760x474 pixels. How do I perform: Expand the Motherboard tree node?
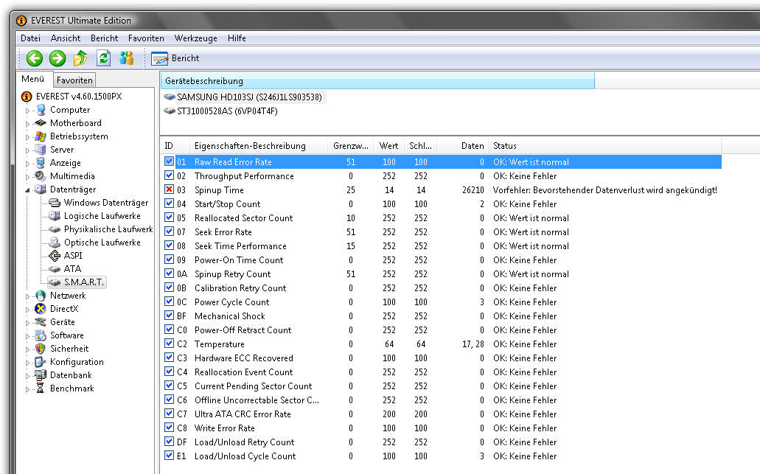[27, 124]
